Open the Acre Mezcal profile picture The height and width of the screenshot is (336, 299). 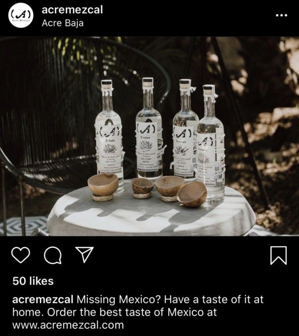21,15
